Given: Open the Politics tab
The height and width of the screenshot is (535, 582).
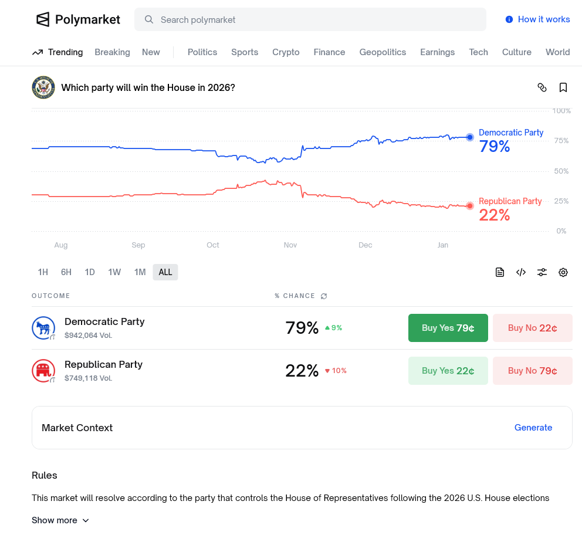Looking at the screenshot, I should (202, 52).
